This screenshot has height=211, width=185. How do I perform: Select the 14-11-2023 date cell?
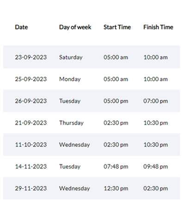pyautogui.click(x=31, y=167)
